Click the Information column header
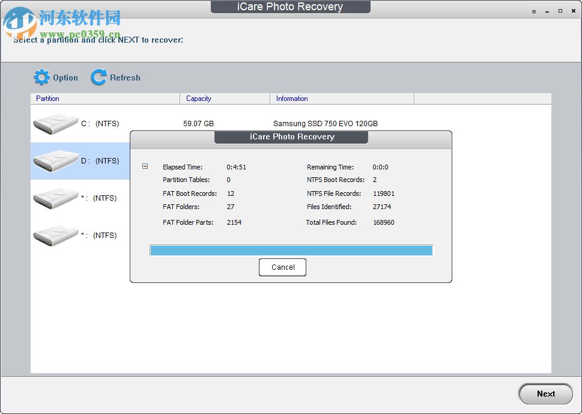 pyautogui.click(x=292, y=99)
